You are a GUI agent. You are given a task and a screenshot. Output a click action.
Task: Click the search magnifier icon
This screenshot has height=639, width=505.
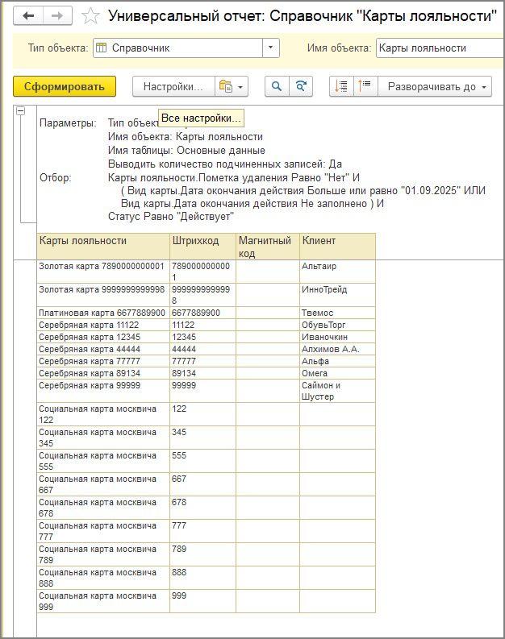[x=277, y=86]
